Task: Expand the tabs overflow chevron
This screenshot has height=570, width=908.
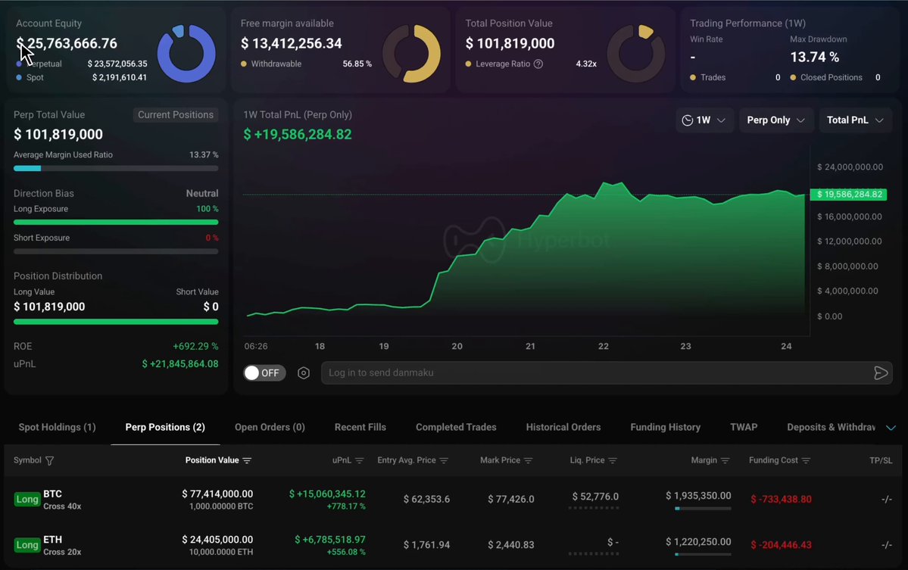Action: [x=891, y=428]
